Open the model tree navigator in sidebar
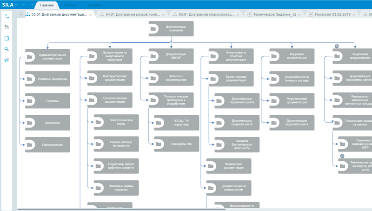Viewport: 372px width, 211px height. pyautogui.click(x=7, y=16)
